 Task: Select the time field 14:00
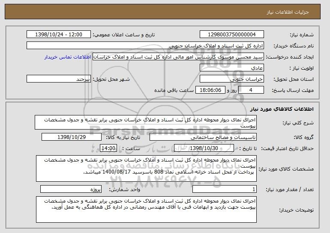coord(108,148)
